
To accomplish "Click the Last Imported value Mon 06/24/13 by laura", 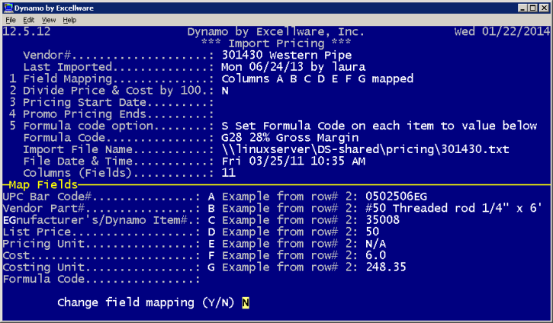I will click(293, 67).
